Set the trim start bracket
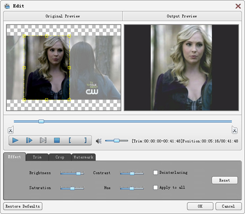The height and width of the screenshot is (214, 245). 70,140
